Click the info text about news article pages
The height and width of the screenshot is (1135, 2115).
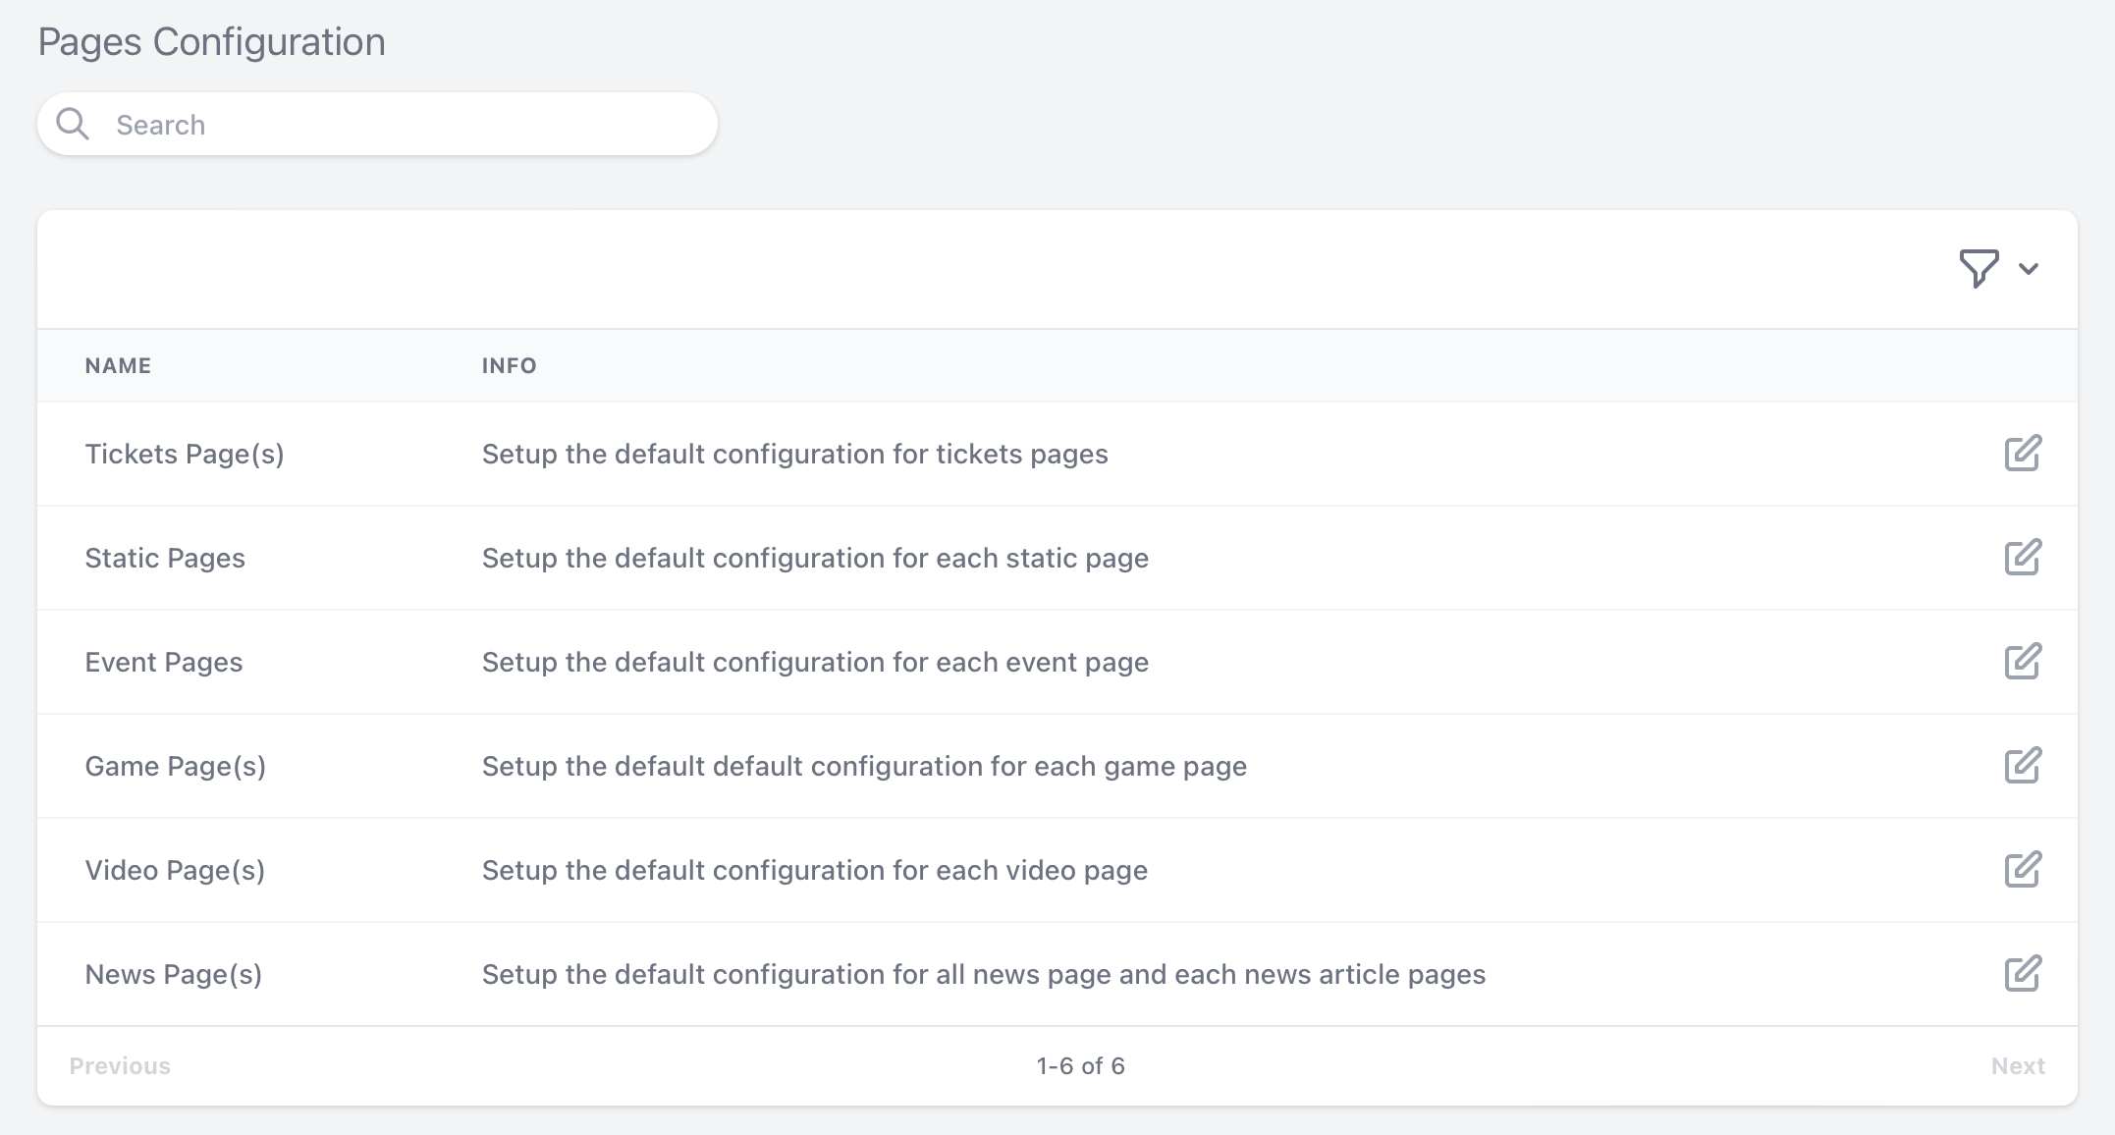pyautogui.click(x=984, y=974)
